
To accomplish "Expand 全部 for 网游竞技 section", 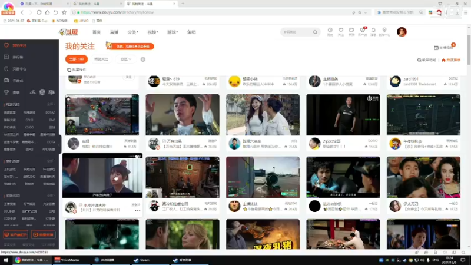I will [x=51, y=104].
